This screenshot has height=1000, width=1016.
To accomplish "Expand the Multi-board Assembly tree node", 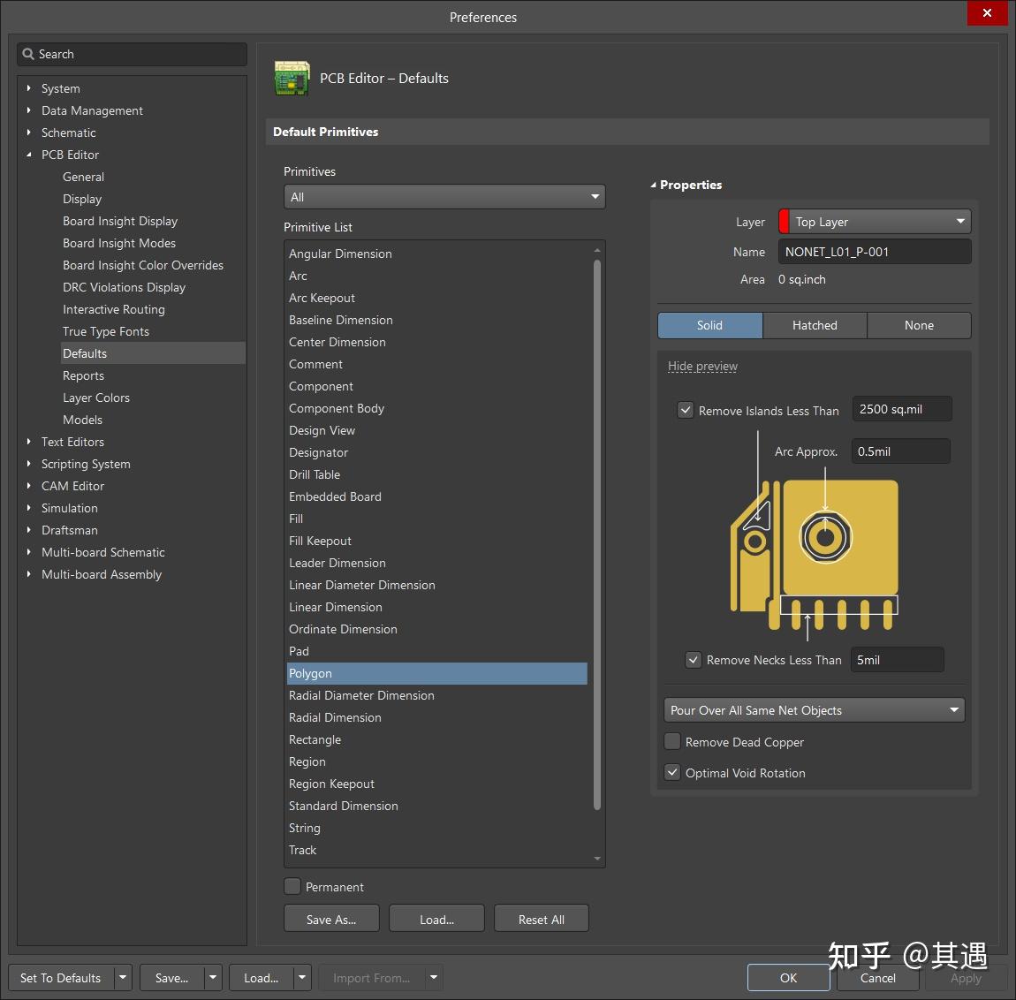I will click(28, 573).
